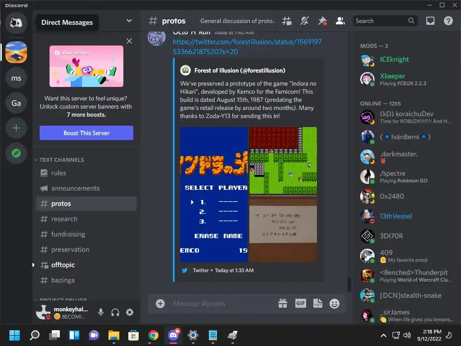Open the green overworld gameplay image
The height and width of the screenshot is (346, 461).
coord(283,161)
